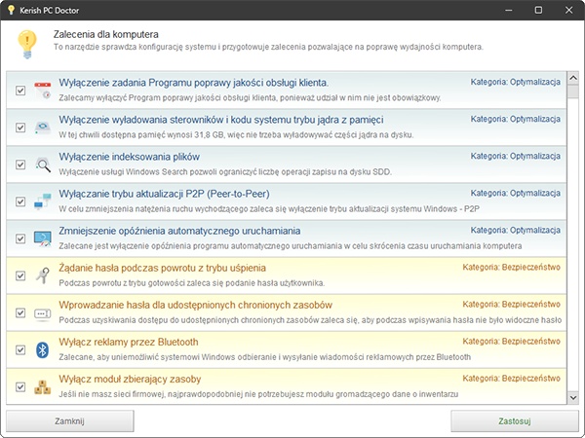Click the inventory boxes module icon
The height and width of the screenshot is (438, 585).
[43, 387]
